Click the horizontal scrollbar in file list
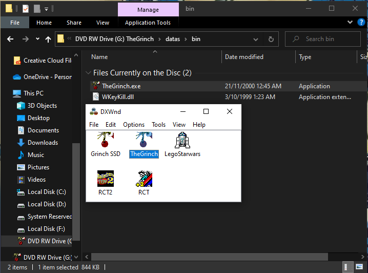This screenshot has height=273, width=368. [x=209, y=257]
